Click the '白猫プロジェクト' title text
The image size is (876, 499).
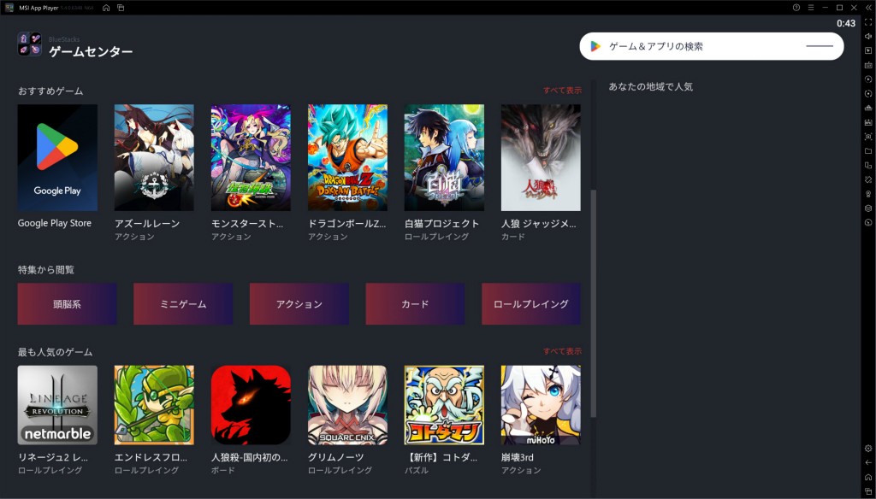pyautogui.click(x=442, y=223)
